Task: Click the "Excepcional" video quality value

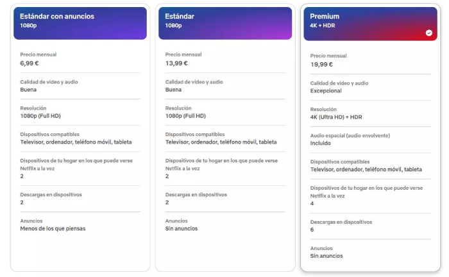Action: [x=326, y=91]
